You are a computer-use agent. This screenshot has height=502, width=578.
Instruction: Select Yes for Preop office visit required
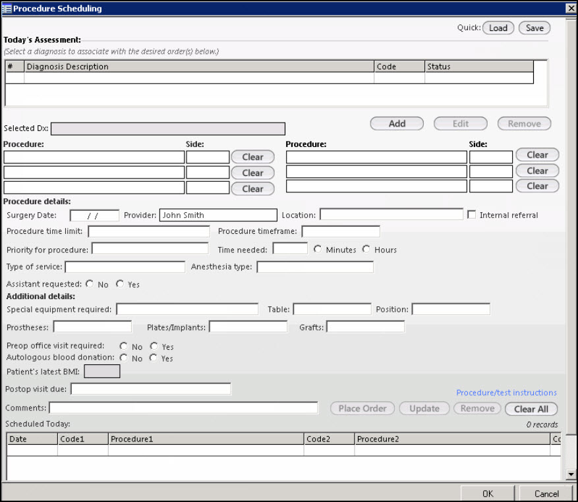coord(154,347)
